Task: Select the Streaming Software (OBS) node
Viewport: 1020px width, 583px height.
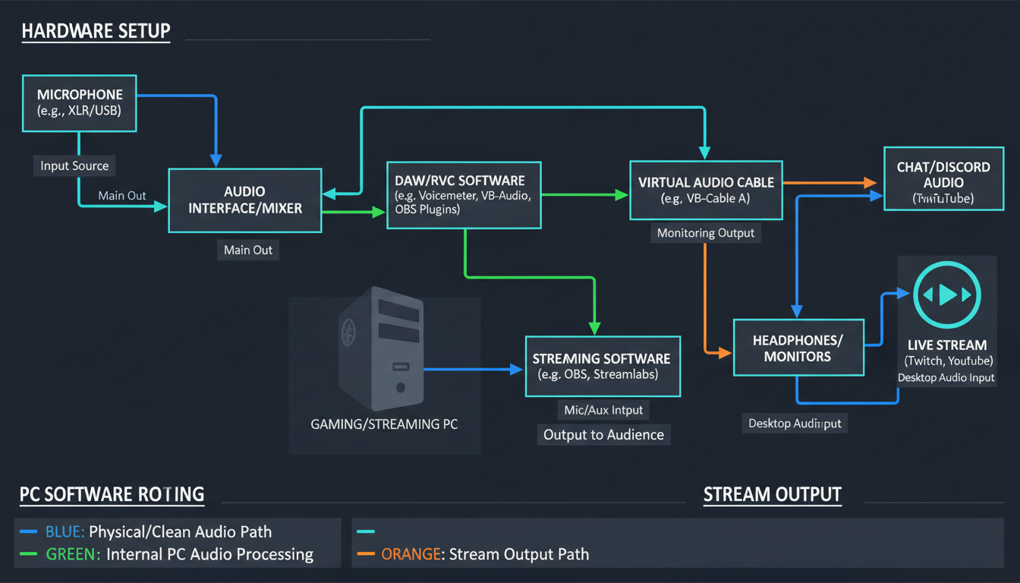Action: tap(603, 367)
